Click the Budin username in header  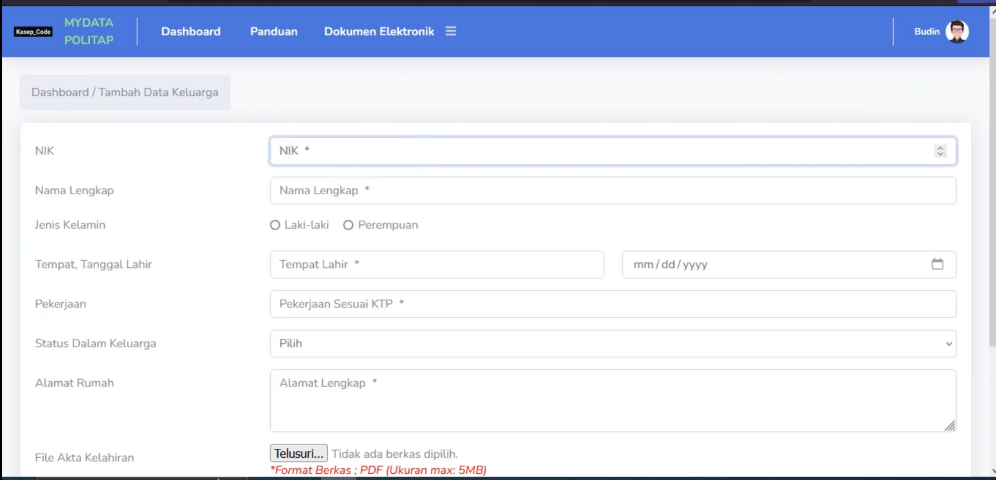[927, 32]
